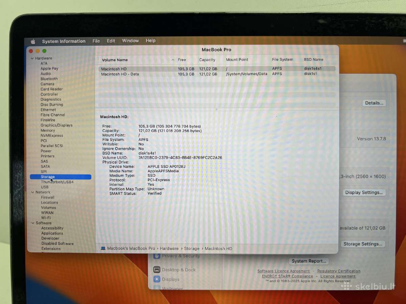Image resolution: width=406 pixels, height=304 pixels.
Task: Select Camera in the sidebar
Action: tap(47, 84)
